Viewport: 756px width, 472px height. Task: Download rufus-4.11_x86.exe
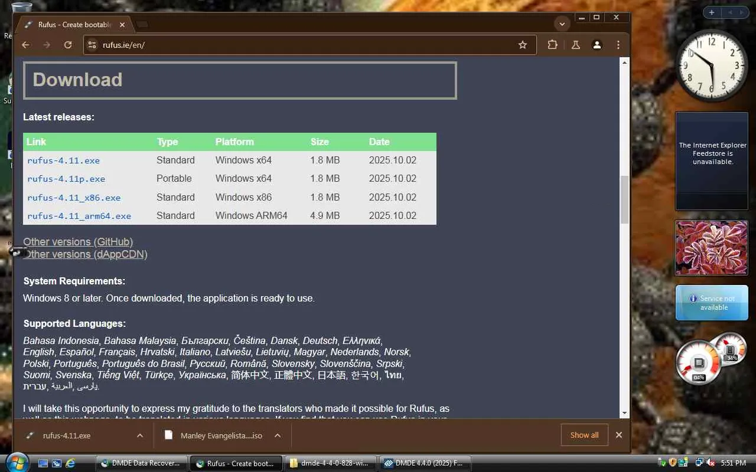(74, 198)
